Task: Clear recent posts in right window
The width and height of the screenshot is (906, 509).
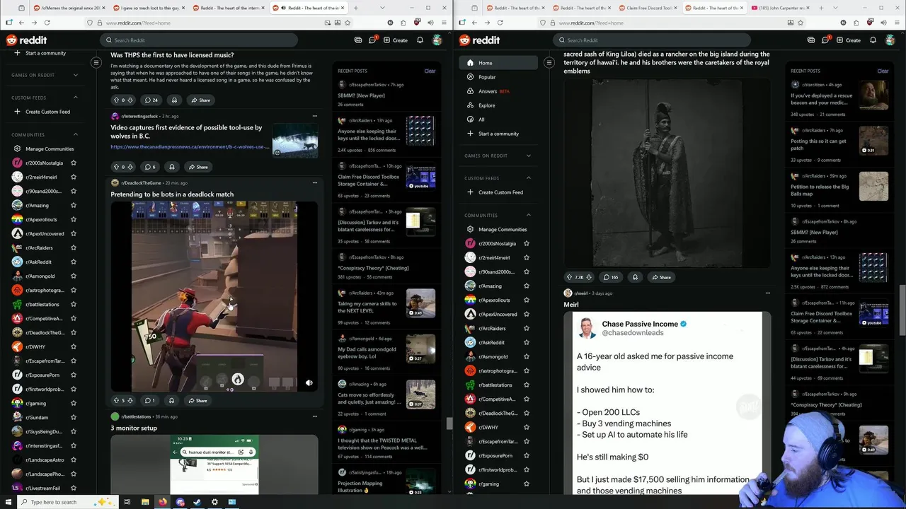Action: pyautogui.click(x=883, y=71)
